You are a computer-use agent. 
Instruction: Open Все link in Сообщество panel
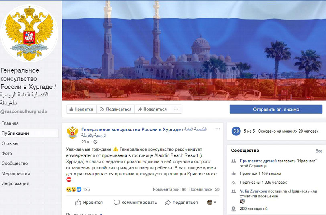[319, 151]
